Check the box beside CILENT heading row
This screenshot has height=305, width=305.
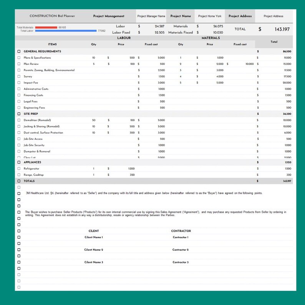19,231
